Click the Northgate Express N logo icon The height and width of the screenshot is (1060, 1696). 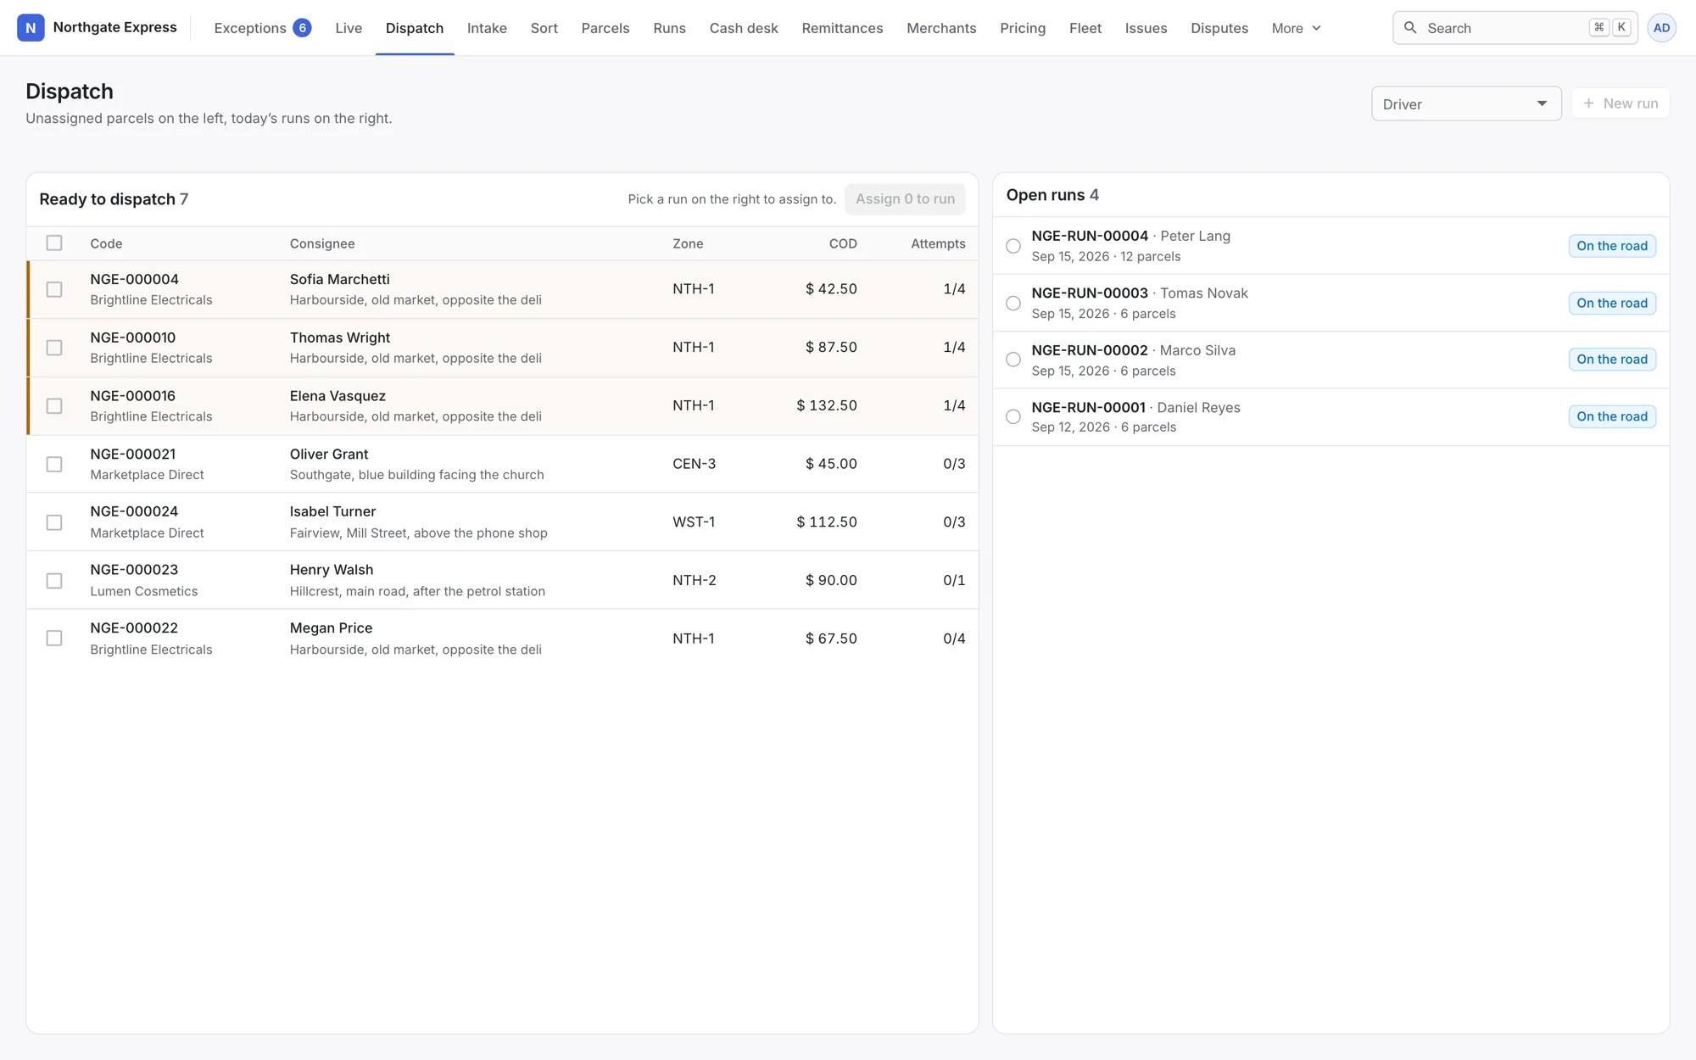pos(31,28)
